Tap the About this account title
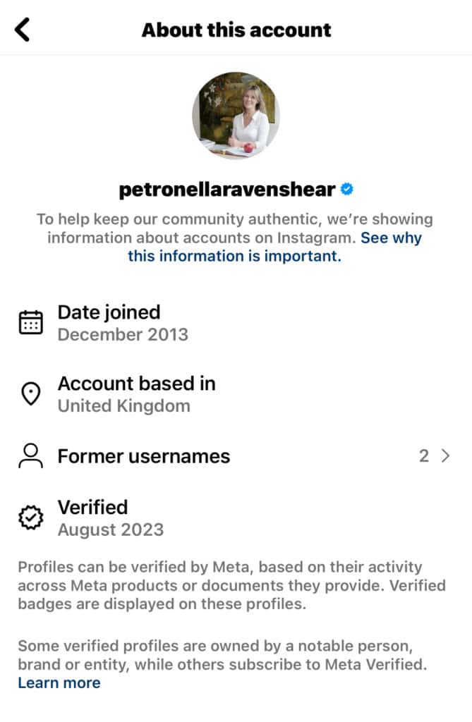 click(x=236, y=30)
